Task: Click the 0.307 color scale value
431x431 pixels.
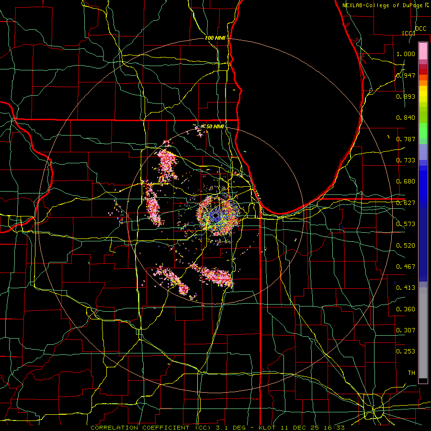Action: pyautogui.click(x=406, y=330)
